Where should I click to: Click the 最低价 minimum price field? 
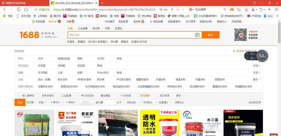[x=55, y=102]
